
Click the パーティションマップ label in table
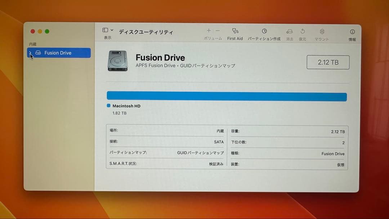pyautogui.click(x=128, y=152)
